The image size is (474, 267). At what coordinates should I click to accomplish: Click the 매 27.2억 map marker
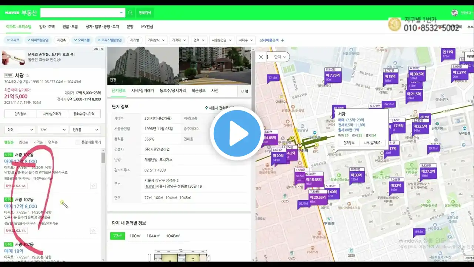tap(428, 173)
